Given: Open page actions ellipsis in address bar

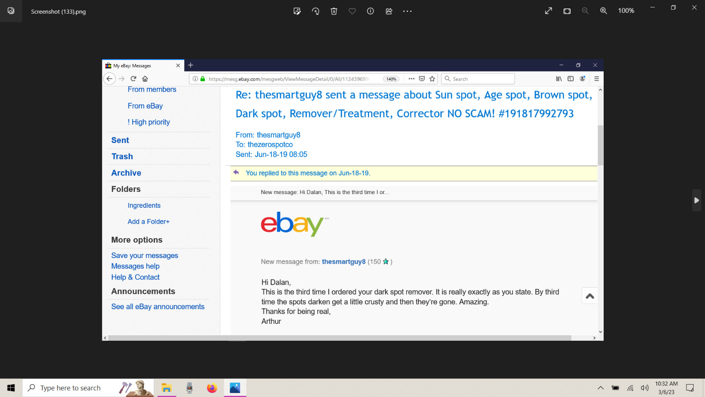Looking at the screenshot, I should 412,79.
